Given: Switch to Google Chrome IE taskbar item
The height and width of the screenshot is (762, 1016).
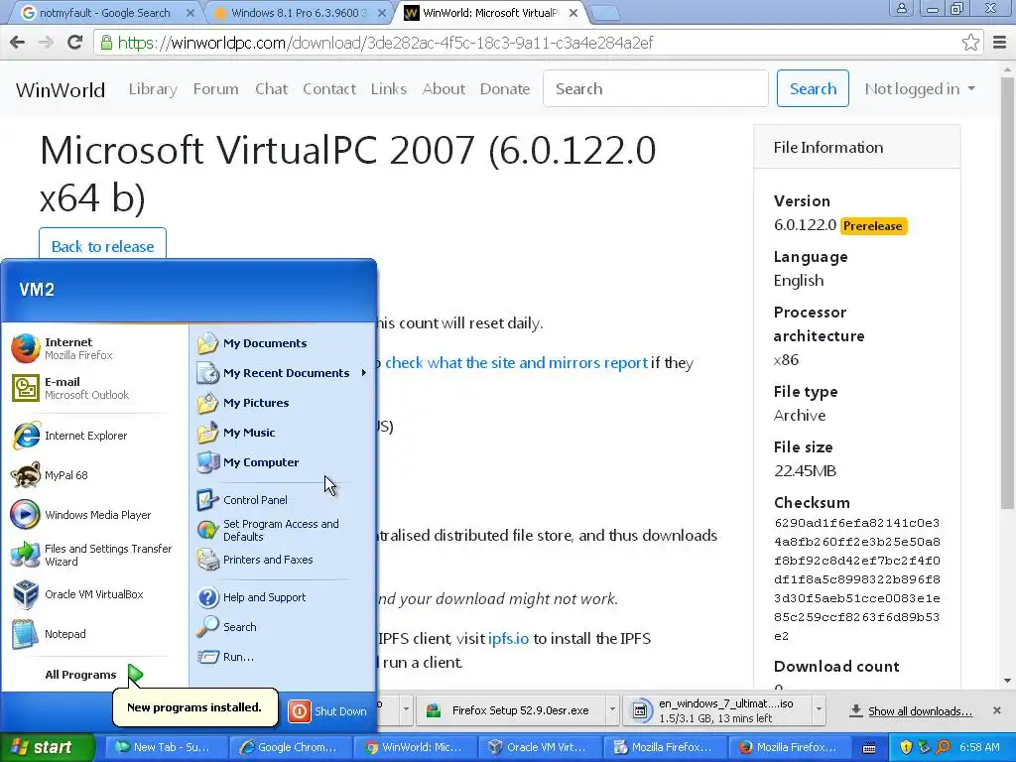Looking at the screenshot, I should pos(290,747).
